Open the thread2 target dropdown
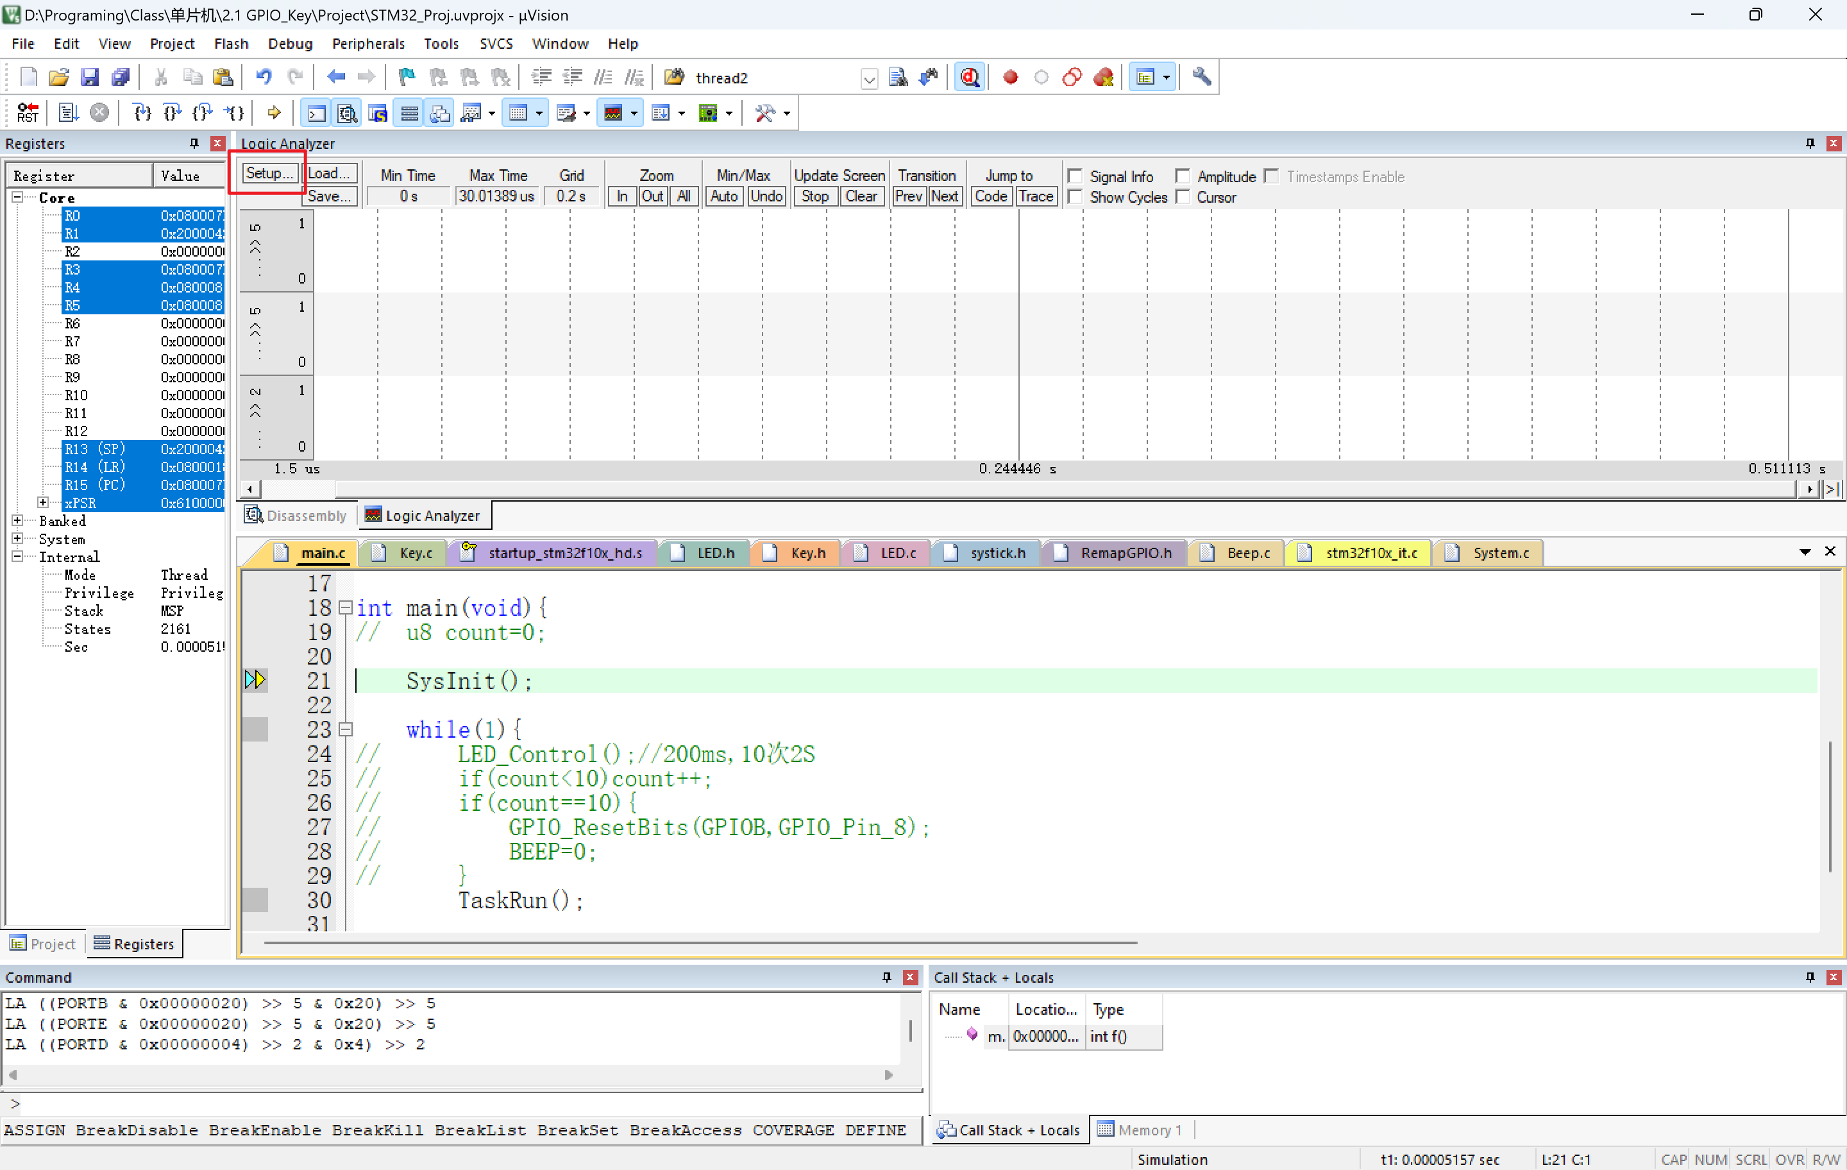 coord(868,78)
